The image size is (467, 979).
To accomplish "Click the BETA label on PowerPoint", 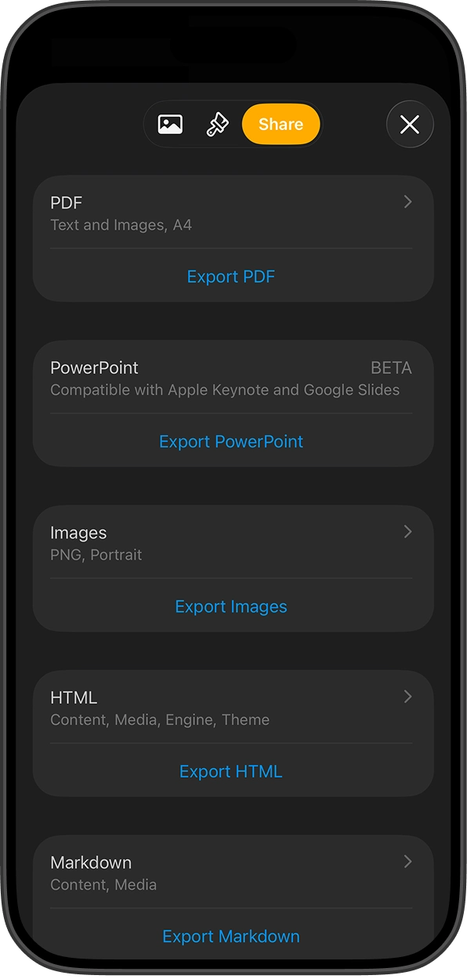I will coord(391,368).
